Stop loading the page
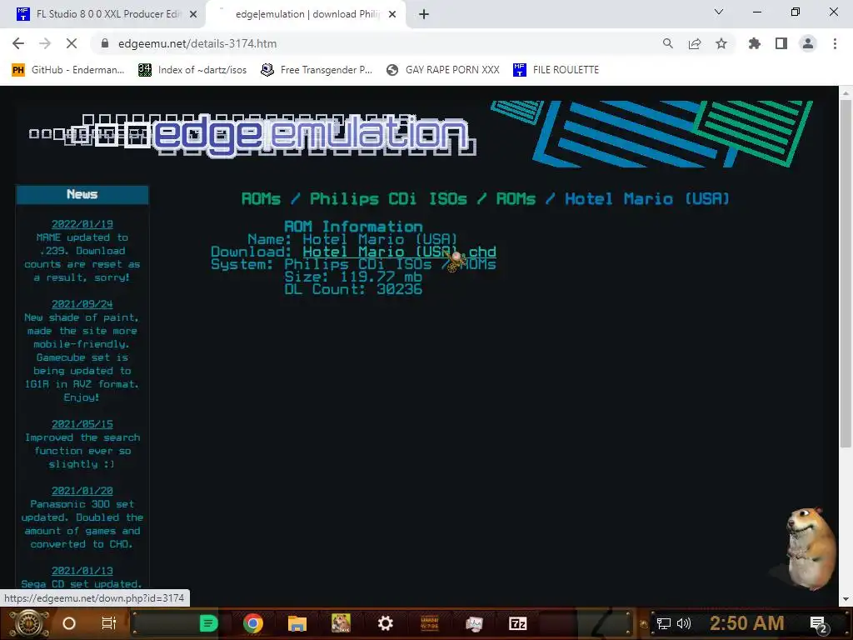853x640 pixels. [72, 43]
